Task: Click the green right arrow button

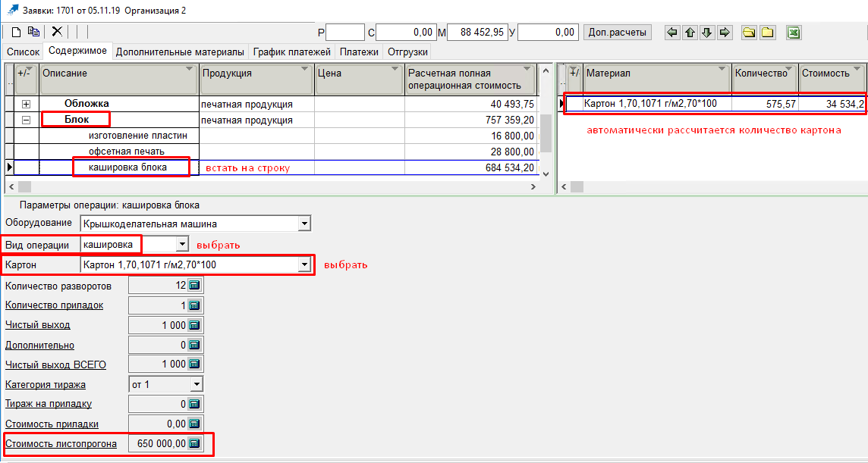Action: (x=724, y=33)
